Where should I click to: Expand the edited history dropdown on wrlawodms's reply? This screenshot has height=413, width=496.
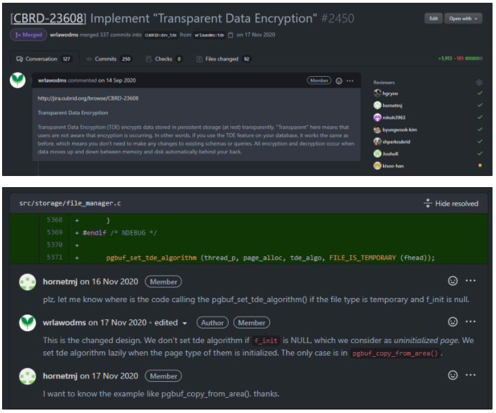185,323
